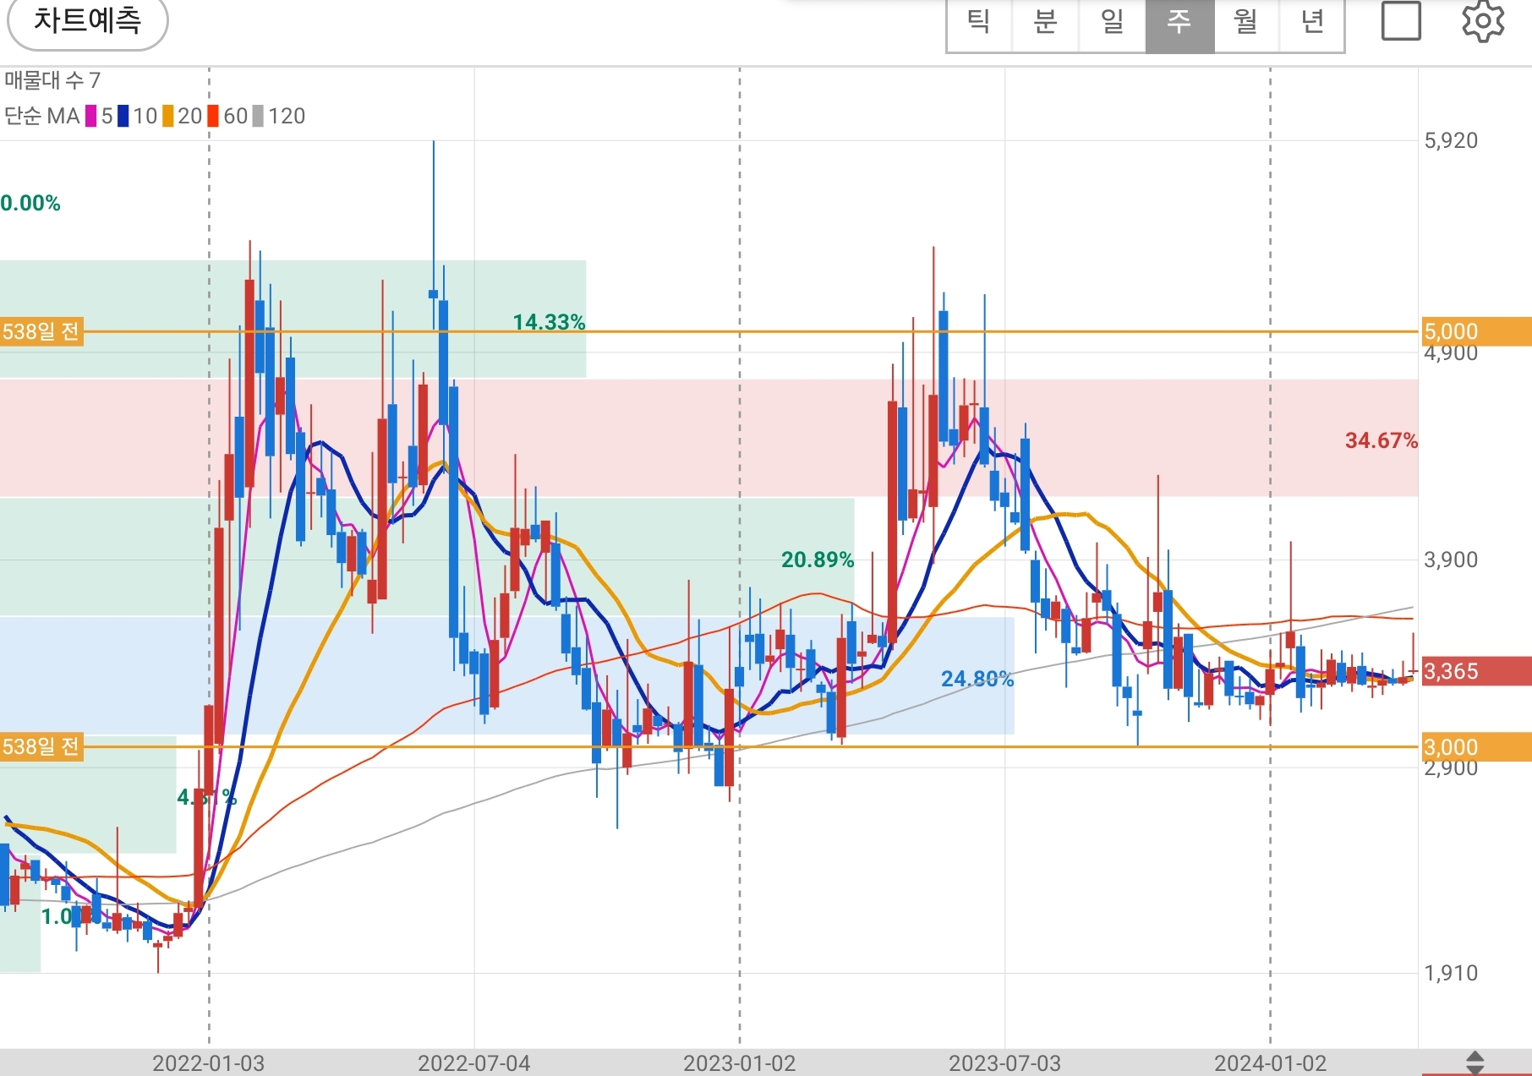The image size is (1532, 1076).
Task: Click the lower 538일 전 line tag
Action: click(x=41, y=747)
